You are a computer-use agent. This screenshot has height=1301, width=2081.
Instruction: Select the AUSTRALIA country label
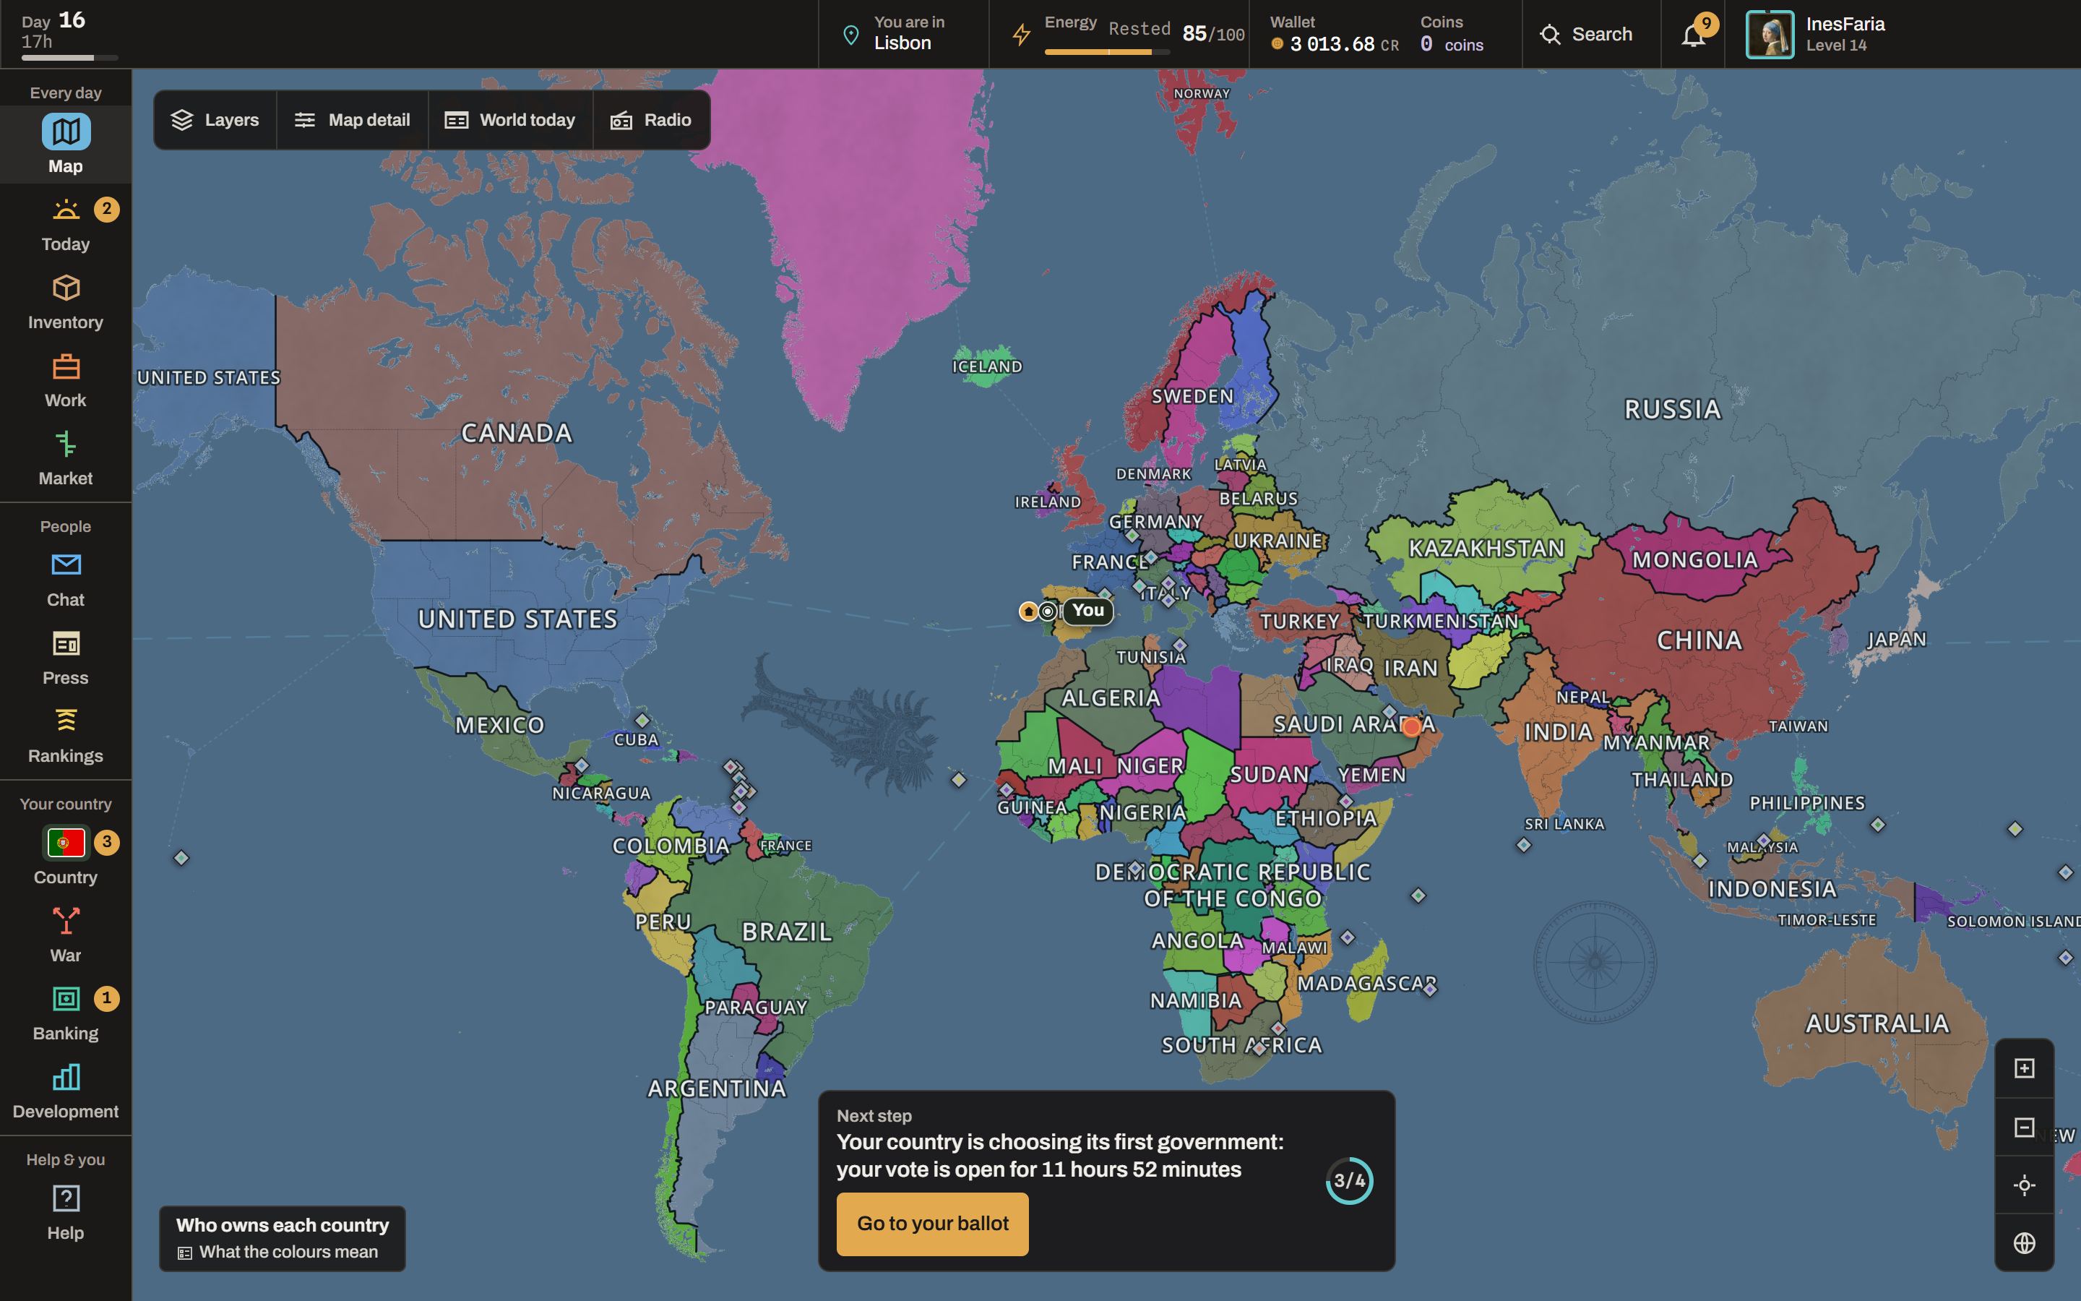pyautogui.click(x=1877, y=1023)
